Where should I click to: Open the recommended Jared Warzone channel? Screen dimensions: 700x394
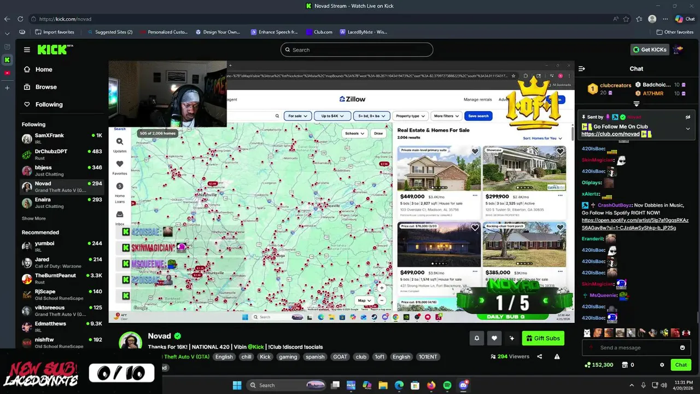tap(62, 263)
